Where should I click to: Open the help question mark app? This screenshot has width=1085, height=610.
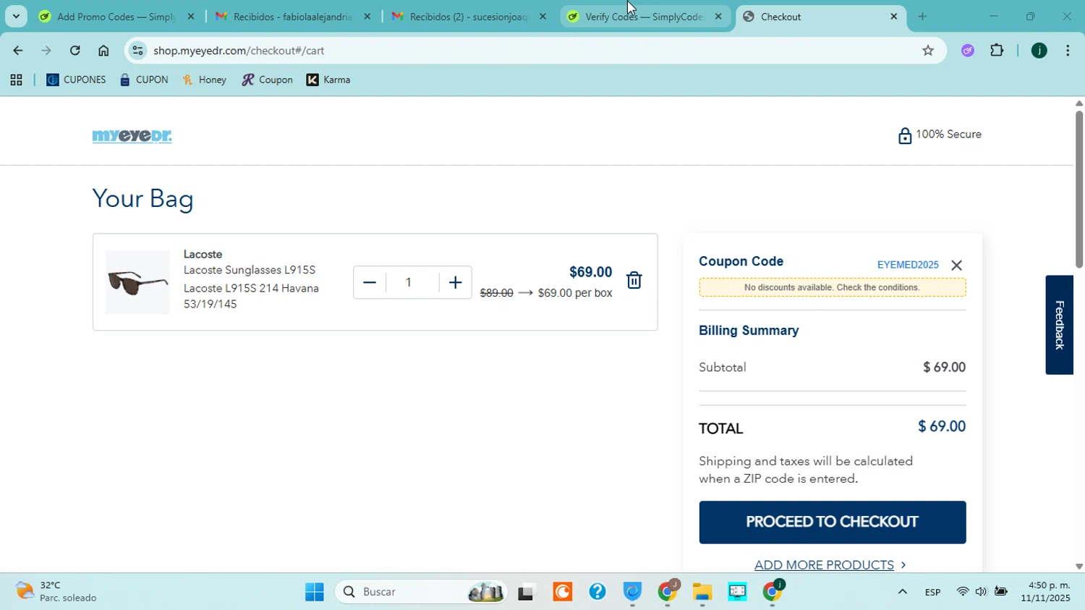(597, 593)
